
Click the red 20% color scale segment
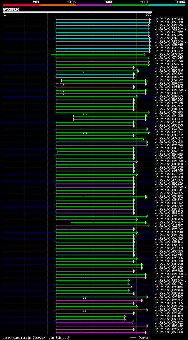21,5
